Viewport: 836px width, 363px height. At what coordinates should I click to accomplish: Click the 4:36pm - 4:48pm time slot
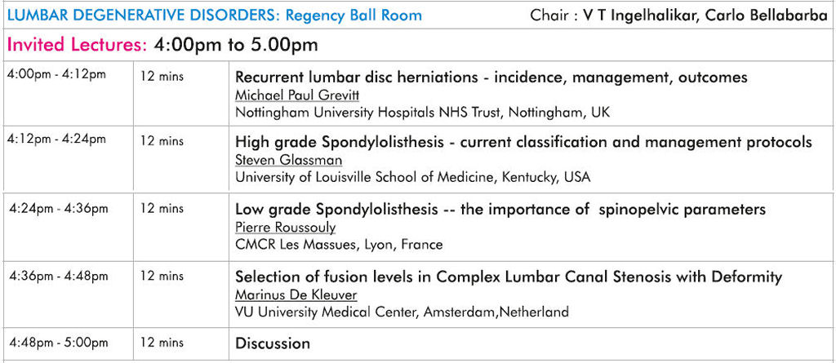pos(59,276)
